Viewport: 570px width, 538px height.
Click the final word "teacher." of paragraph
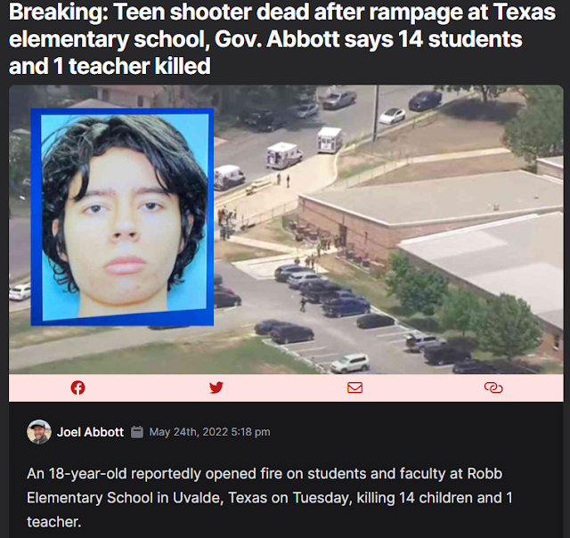[53, 522]
